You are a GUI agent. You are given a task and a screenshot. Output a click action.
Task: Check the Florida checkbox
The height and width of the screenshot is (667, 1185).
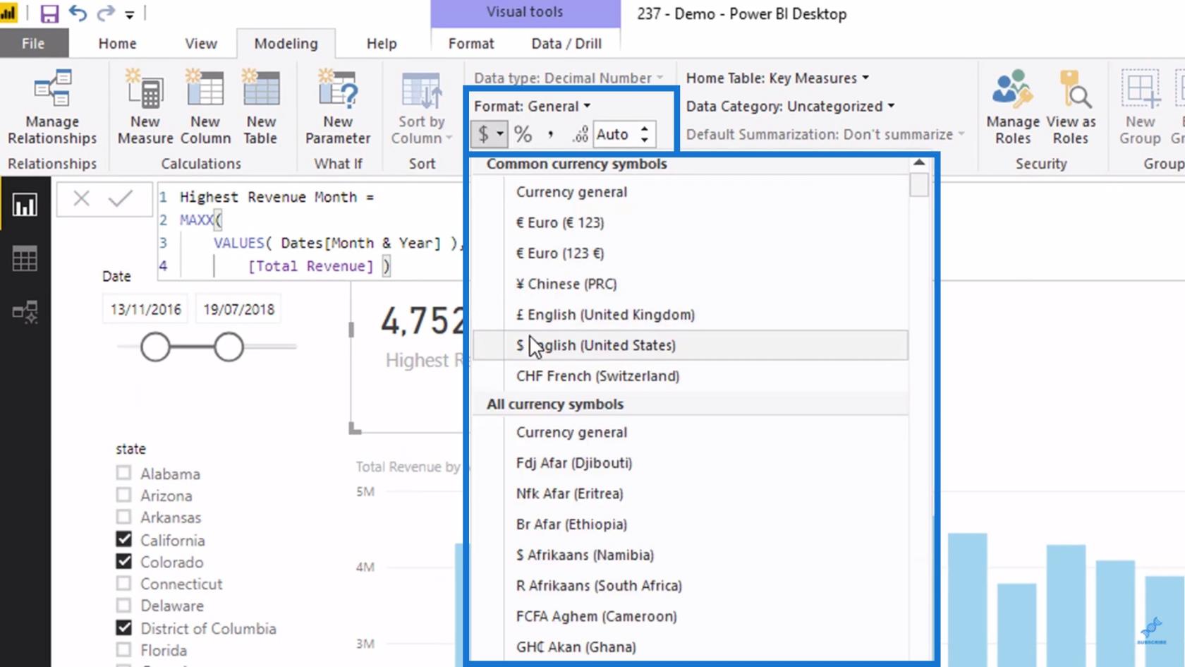[123, 649]
